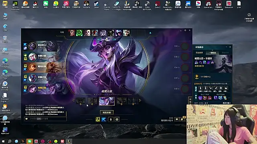The height and width of the screenshot is (144, 257).
Task: Open the SakuraCat desktop shortcut
Action: [229, 5]
